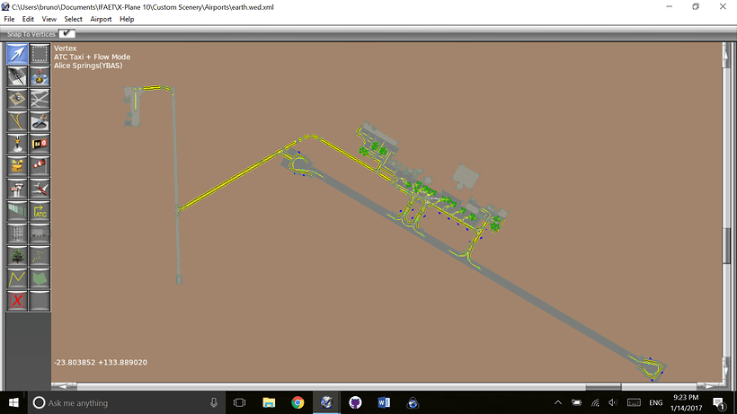Click the Cortana 'Ask me anything' search box
The height and width of the screenshot is (414, 737).
click(x=127, y=402)
